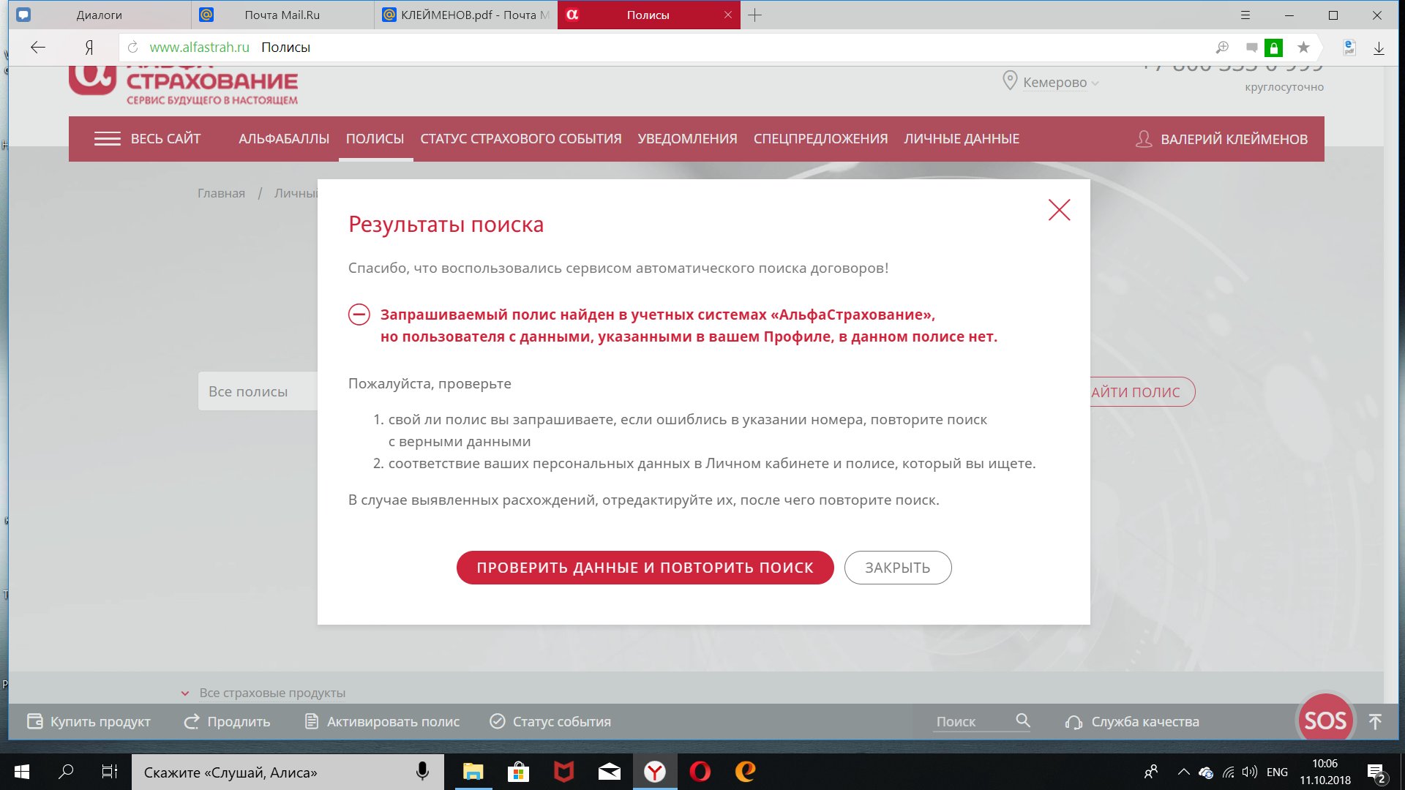Open Task View on the taskbar
The width and height of the screenshot is (1405, 790).
coord(109,772)
